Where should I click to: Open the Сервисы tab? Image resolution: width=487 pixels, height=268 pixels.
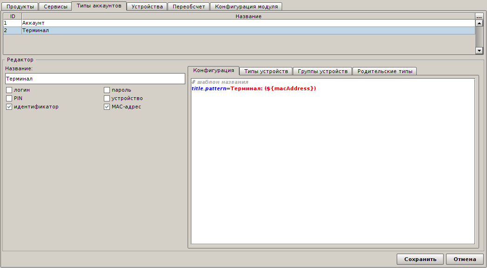point(55,7)
